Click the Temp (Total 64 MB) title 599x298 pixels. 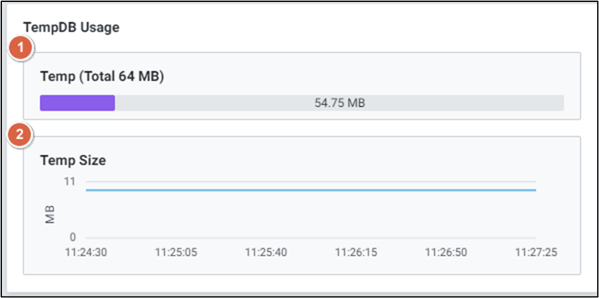102,77
